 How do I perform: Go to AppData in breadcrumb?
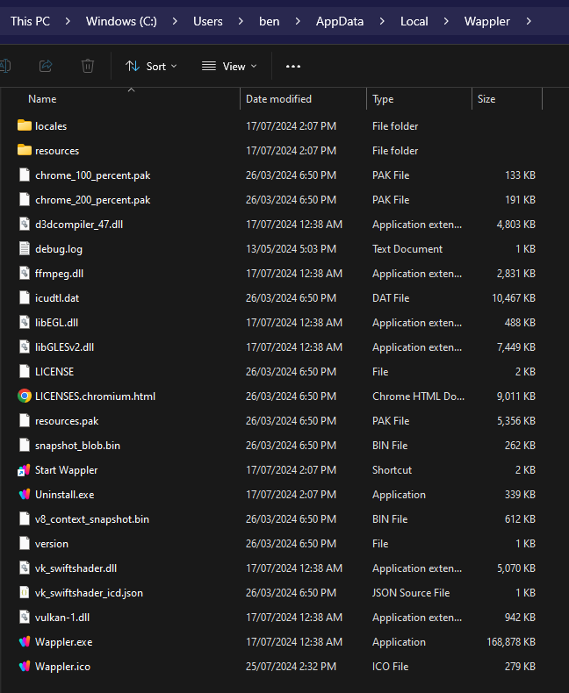tap(339, 21)
